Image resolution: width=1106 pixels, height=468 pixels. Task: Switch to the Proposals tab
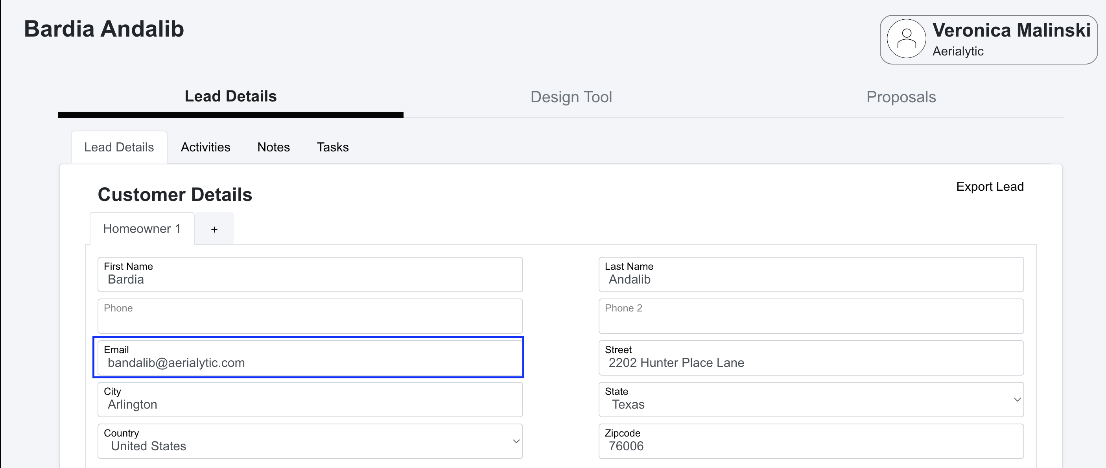coord(901,97)
